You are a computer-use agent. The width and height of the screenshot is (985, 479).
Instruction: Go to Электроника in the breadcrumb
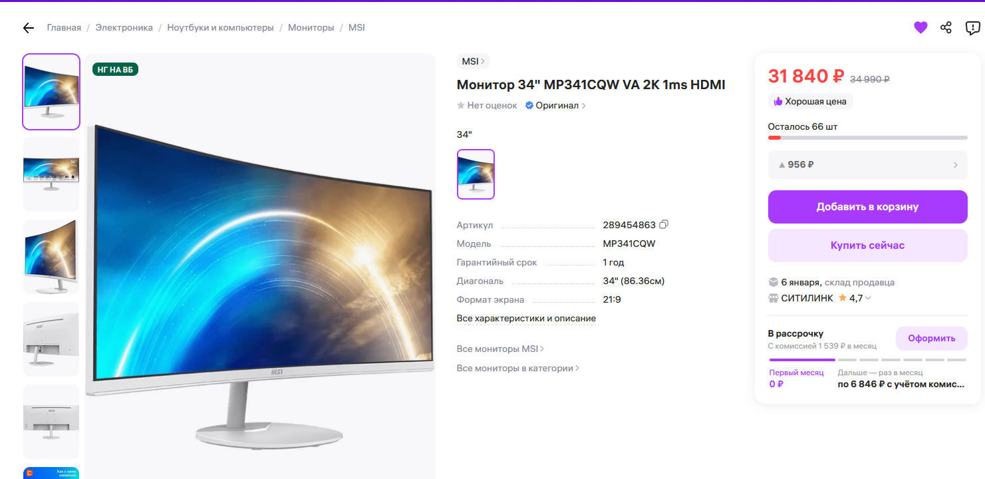tap(124, 28)
